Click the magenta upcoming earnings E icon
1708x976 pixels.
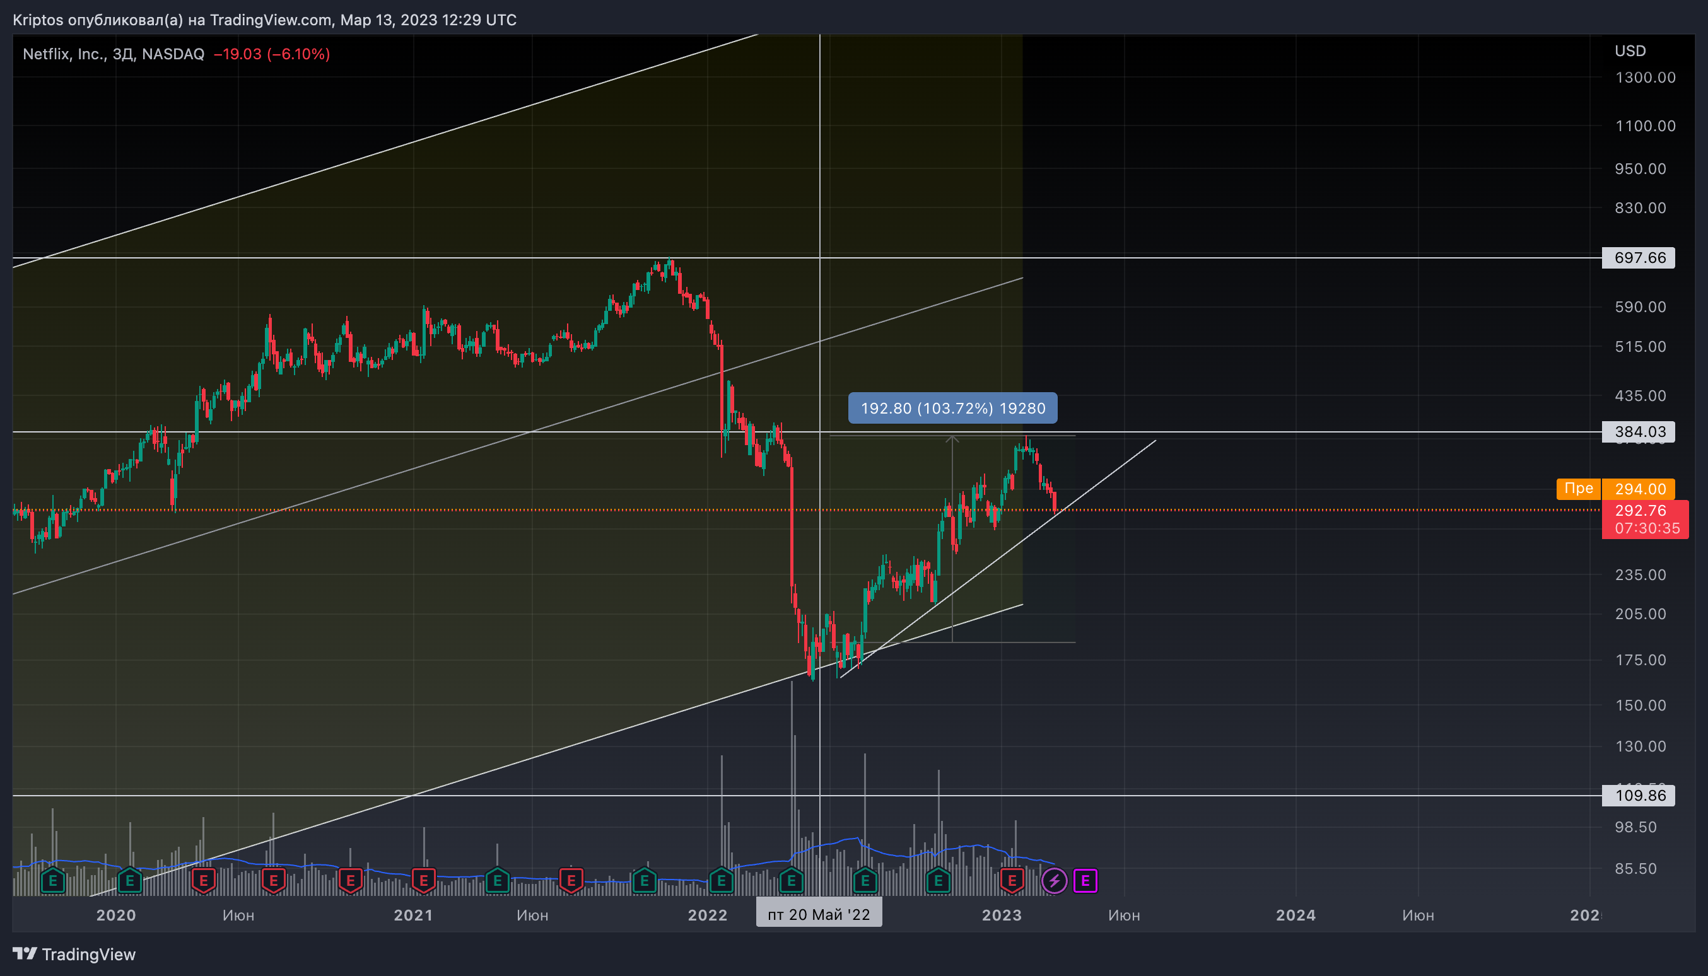pyautogui.click(x=1085, y=881)
